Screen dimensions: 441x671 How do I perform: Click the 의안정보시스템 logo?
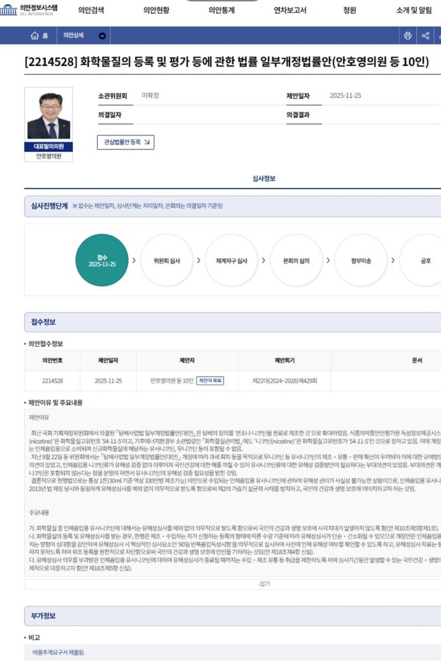(28, 9)
